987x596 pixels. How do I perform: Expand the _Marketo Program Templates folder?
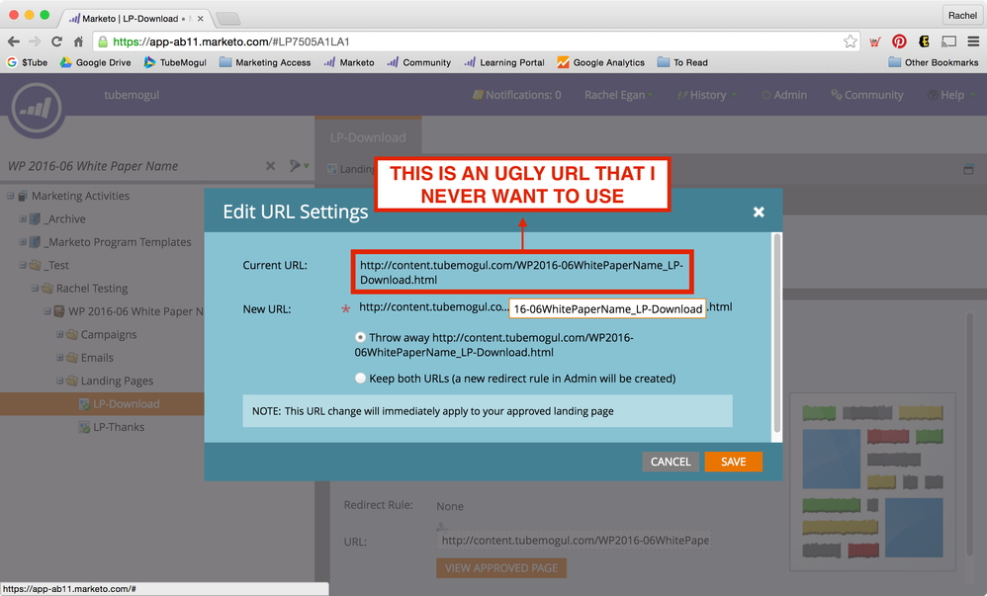click(x=23, y=242)
